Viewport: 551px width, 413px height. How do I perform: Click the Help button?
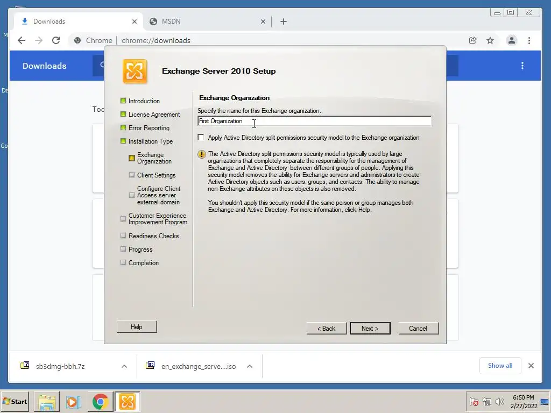click(137, 326)
